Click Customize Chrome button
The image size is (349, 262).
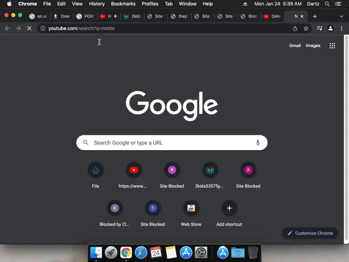tap(310, 233)
